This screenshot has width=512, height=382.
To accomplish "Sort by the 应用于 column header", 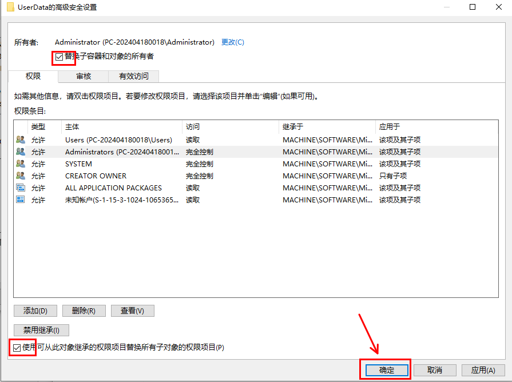I will tap(436, 127).
